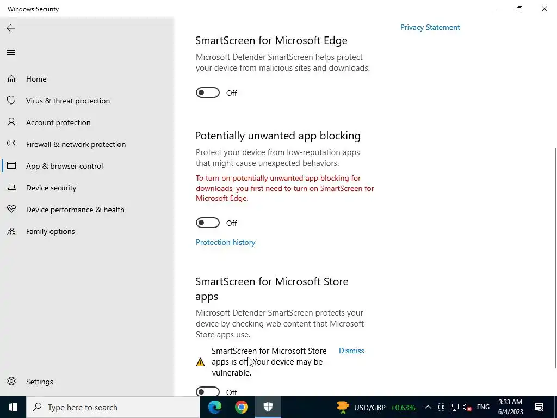Click the ENG language indicator
557x418 pixels.
click(x=483, y=407)
